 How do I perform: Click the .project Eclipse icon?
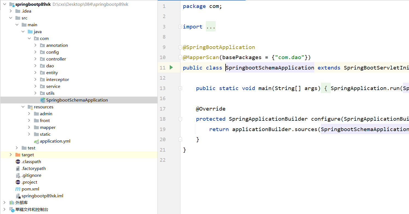click(x=18, y=182)
